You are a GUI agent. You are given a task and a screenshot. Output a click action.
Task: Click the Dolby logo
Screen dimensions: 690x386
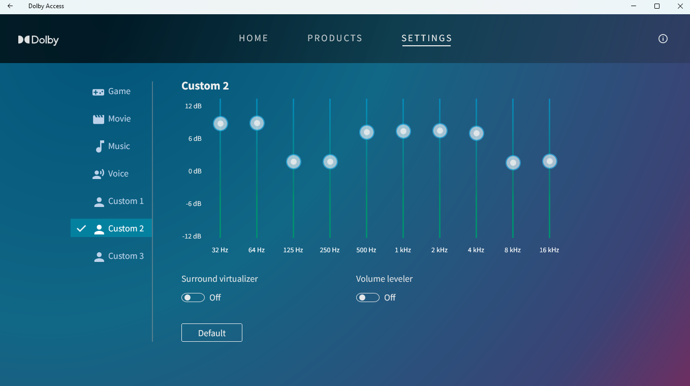[x=39, y=40]
